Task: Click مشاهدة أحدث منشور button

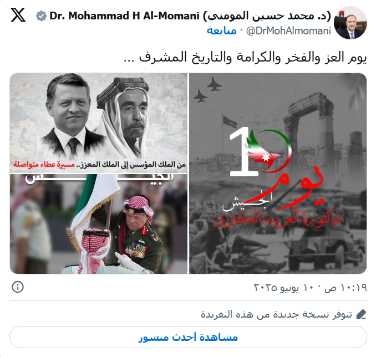Action: (x=188, y=337)
